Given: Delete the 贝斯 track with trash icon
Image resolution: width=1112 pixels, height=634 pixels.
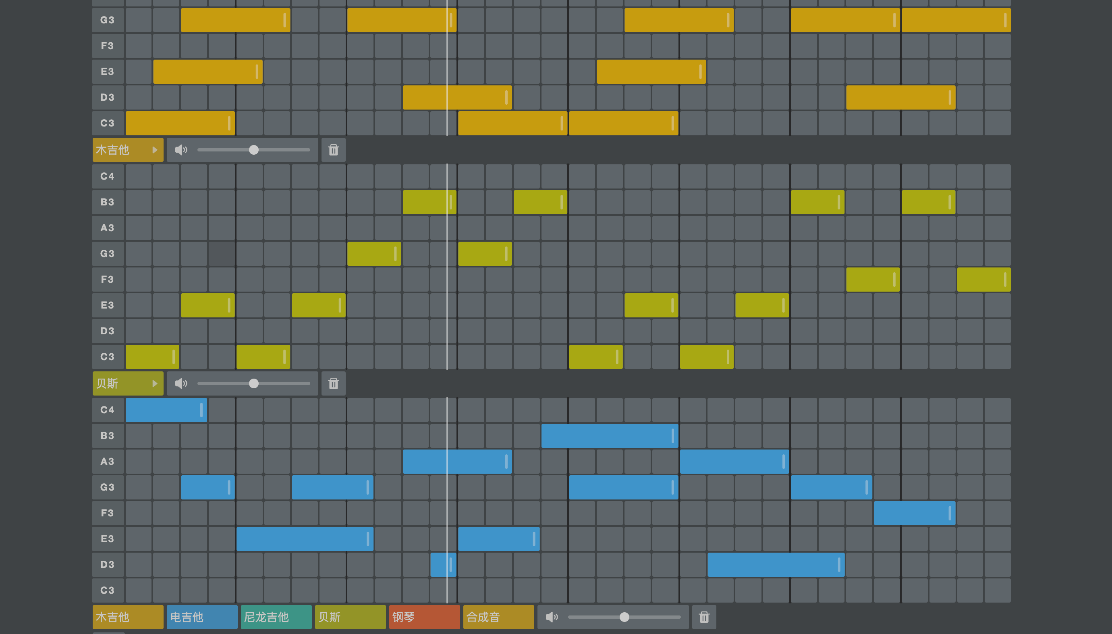Looking at the screenshot, I should (x=333, y=383).
